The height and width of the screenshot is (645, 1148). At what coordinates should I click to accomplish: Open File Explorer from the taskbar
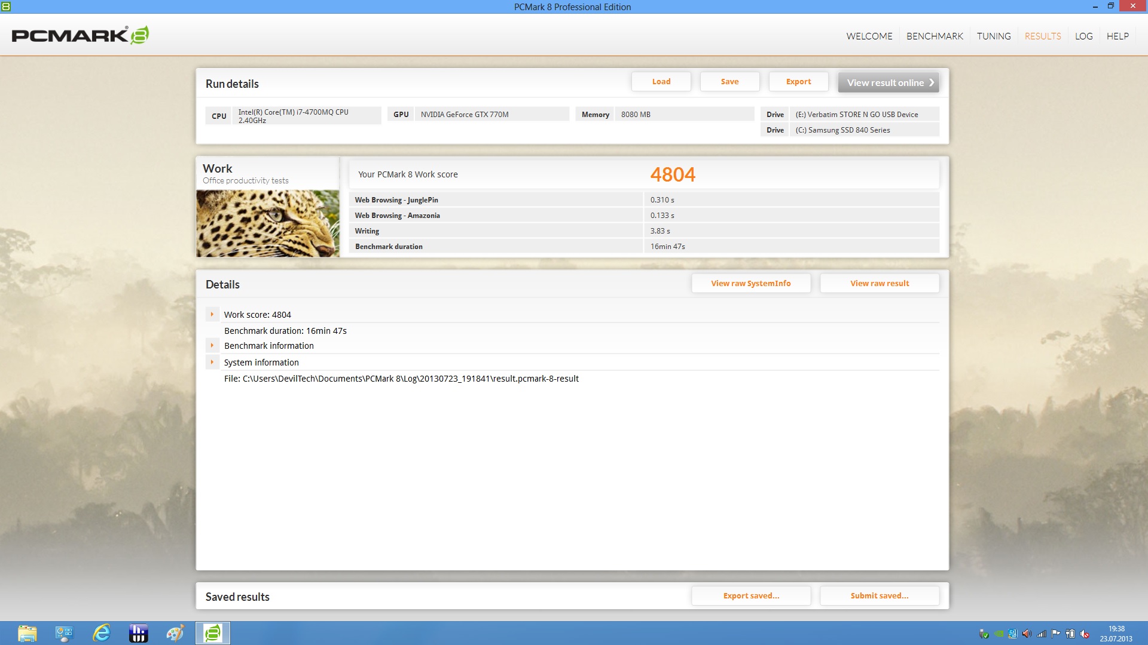28,633
